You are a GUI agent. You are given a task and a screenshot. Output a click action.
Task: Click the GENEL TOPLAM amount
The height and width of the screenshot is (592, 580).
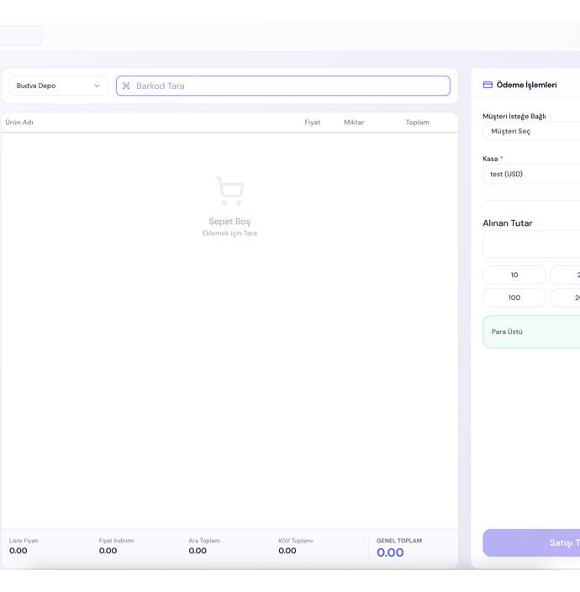390,553
